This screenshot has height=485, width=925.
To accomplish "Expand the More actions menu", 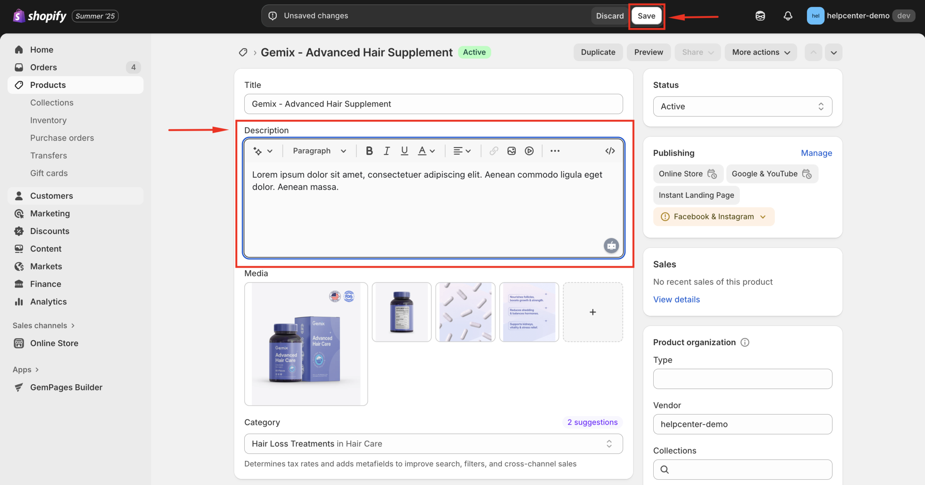I will [761, 52].
